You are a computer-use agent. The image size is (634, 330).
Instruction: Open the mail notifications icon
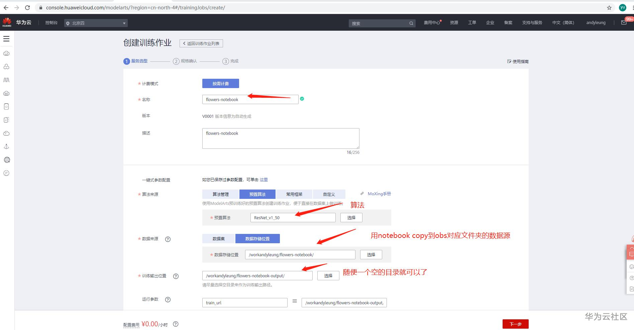624,23
